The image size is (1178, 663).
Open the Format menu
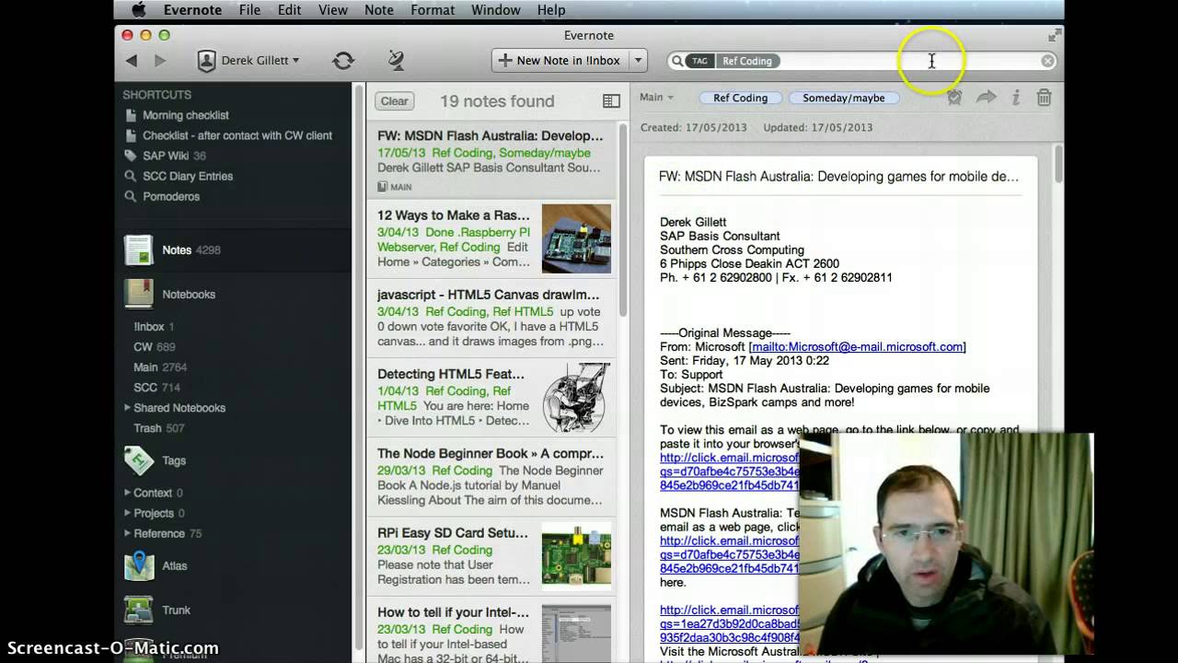(x=433, y=10)
